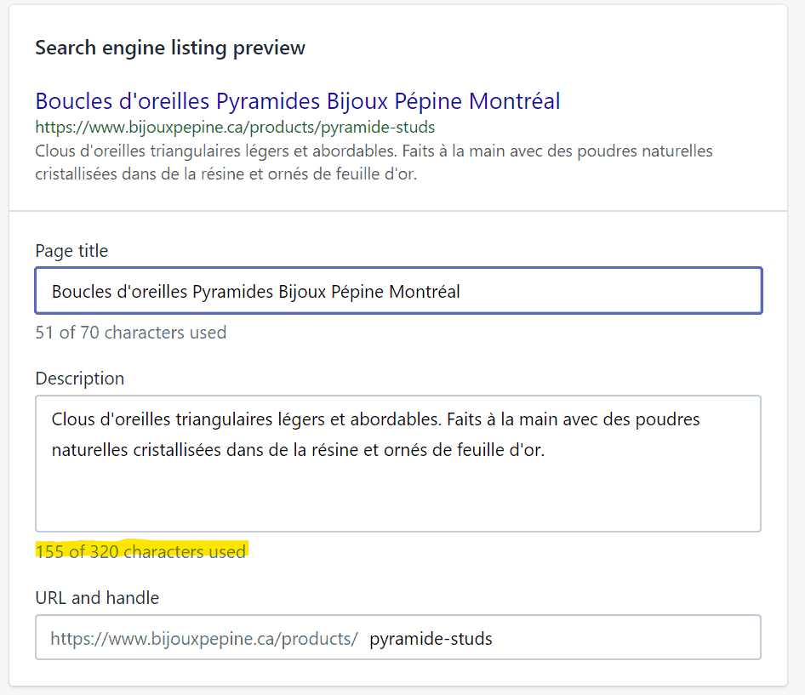Screen dimensions: 805x695
Task: Click the URL handle field containing pyramide-studs
Action: tap(398, 637)
